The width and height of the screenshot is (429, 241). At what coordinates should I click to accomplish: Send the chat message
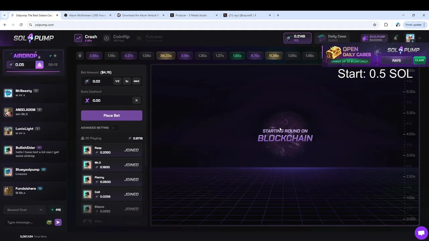coord(58,222)
